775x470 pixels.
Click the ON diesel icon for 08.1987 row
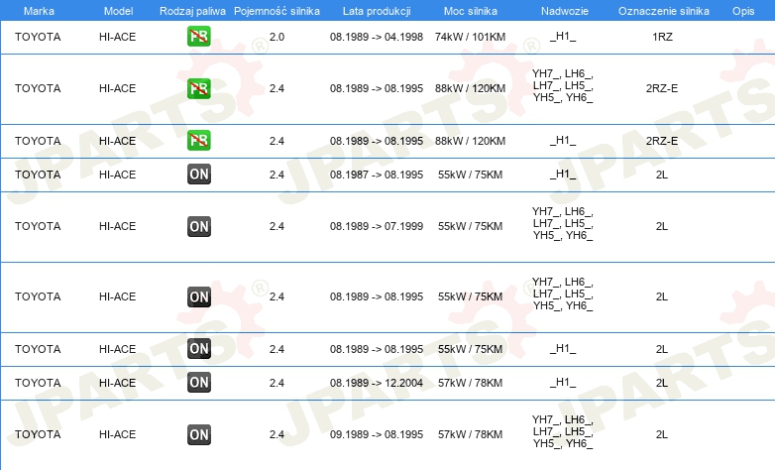click(198, 175)
